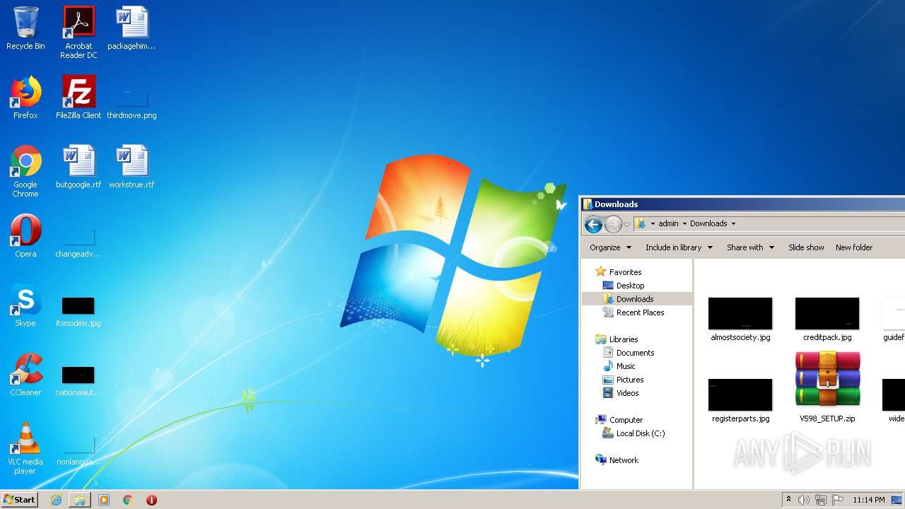Open the Videos library

[x=627, y=393]
